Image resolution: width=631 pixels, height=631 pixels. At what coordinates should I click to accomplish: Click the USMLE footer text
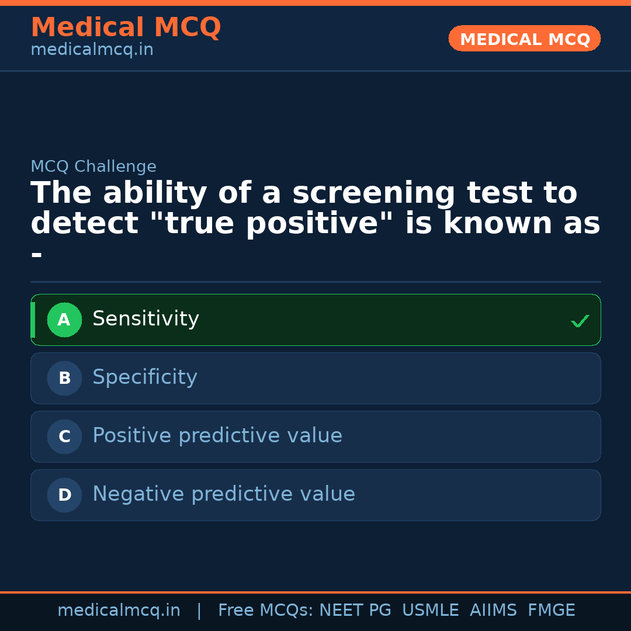[430, 611]
